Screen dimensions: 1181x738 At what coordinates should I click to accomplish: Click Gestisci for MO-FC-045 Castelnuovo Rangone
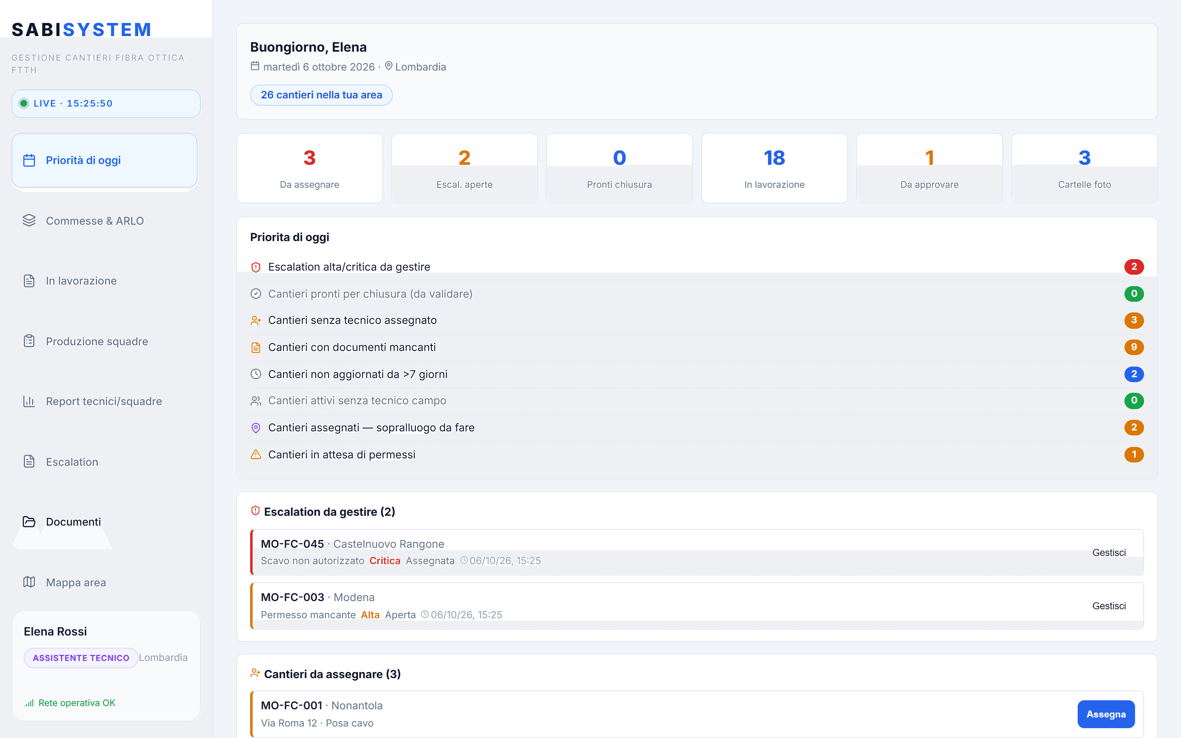[x=1109, y=553]
